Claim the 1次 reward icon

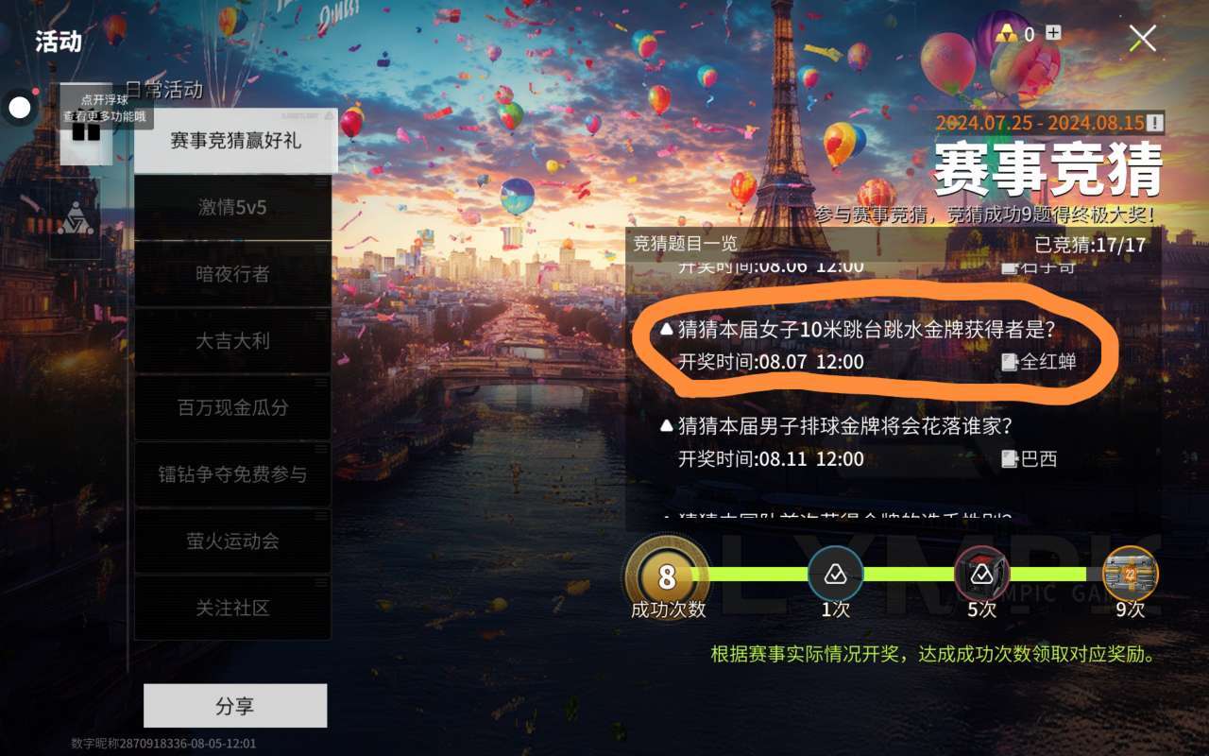[836, 574]
